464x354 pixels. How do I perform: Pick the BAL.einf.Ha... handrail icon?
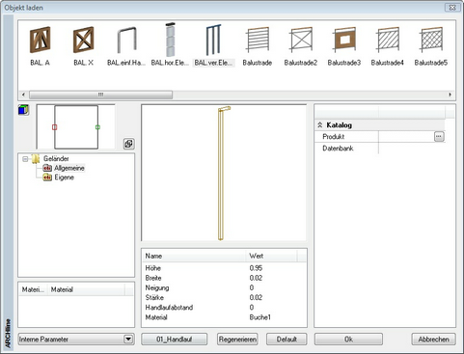[126, 40]
